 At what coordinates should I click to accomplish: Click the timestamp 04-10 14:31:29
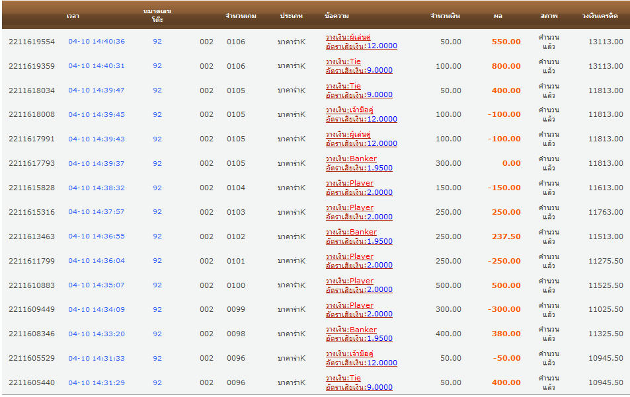[x=96, y=383]
